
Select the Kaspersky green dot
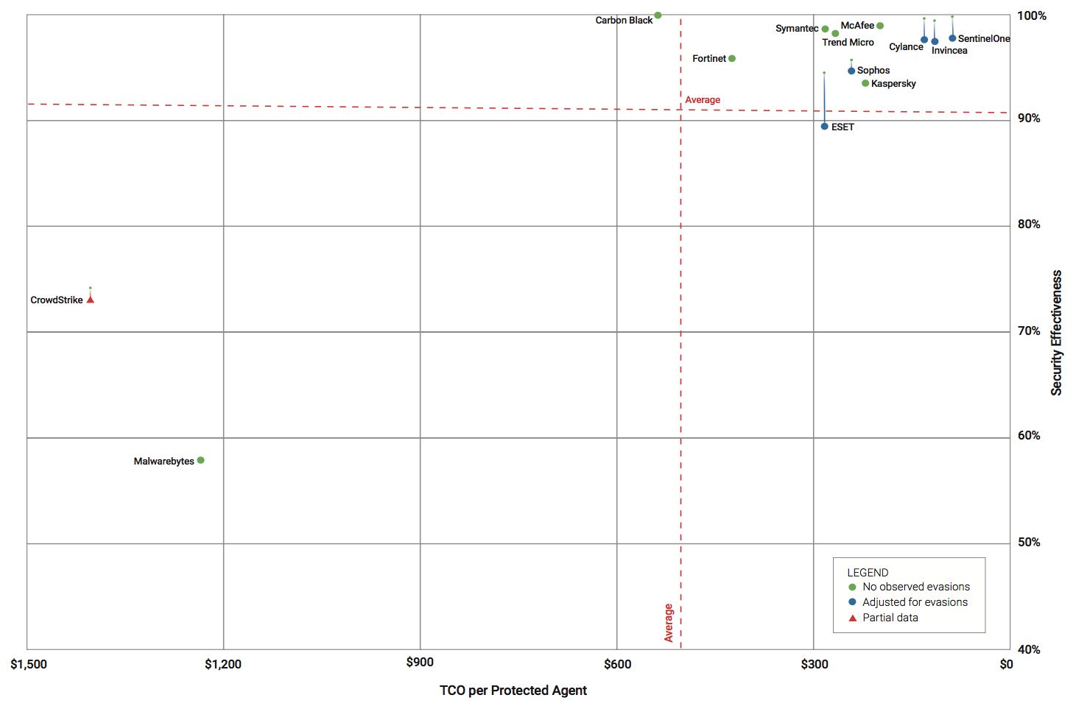point(865,83)
